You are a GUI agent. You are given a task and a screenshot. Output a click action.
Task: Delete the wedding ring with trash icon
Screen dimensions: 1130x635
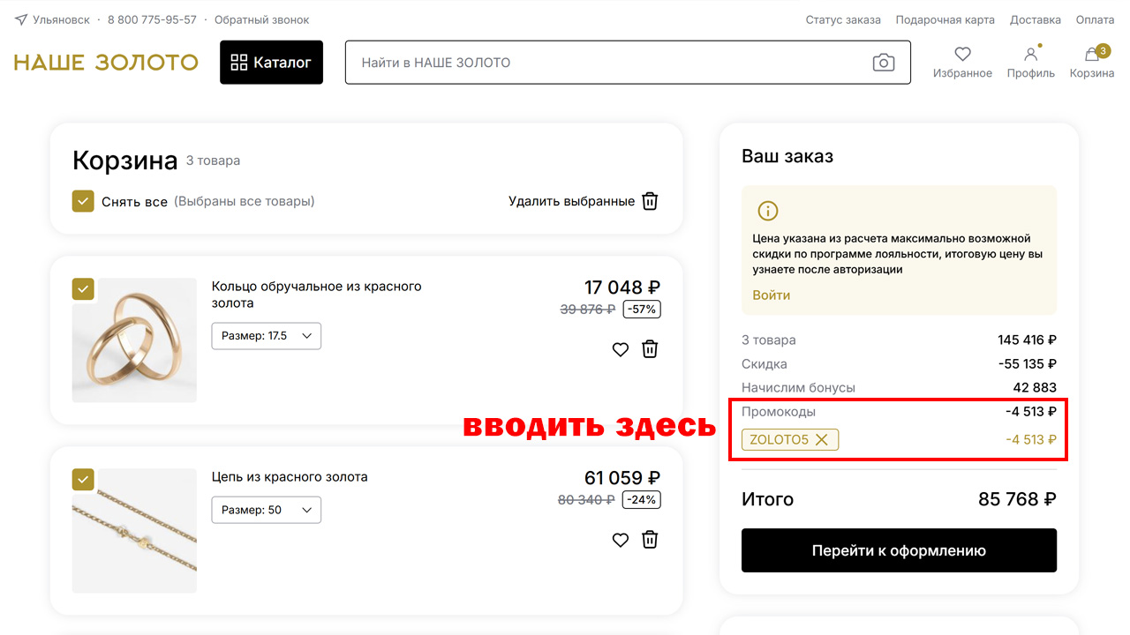650,349
